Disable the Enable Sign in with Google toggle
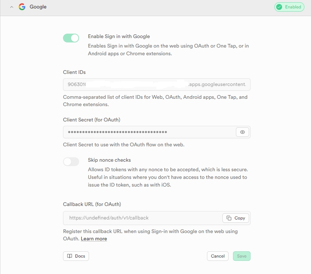Viewport: 311px width, 274px height. (x=71, y=38)
